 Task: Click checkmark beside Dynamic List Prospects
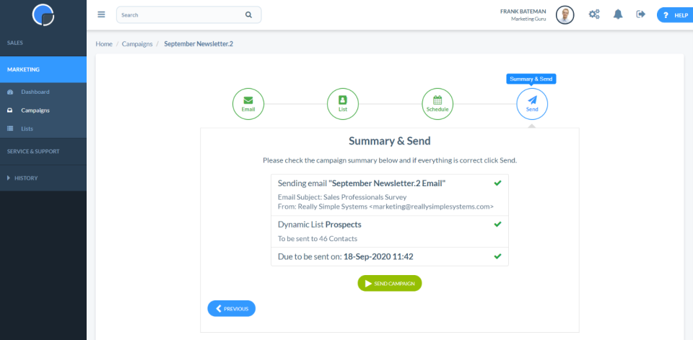point(497,225)
